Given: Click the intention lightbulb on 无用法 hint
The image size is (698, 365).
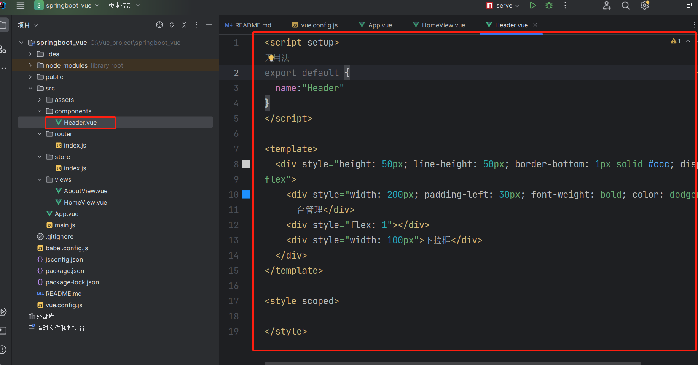Looking at the screenshot, I should [271, 58].
